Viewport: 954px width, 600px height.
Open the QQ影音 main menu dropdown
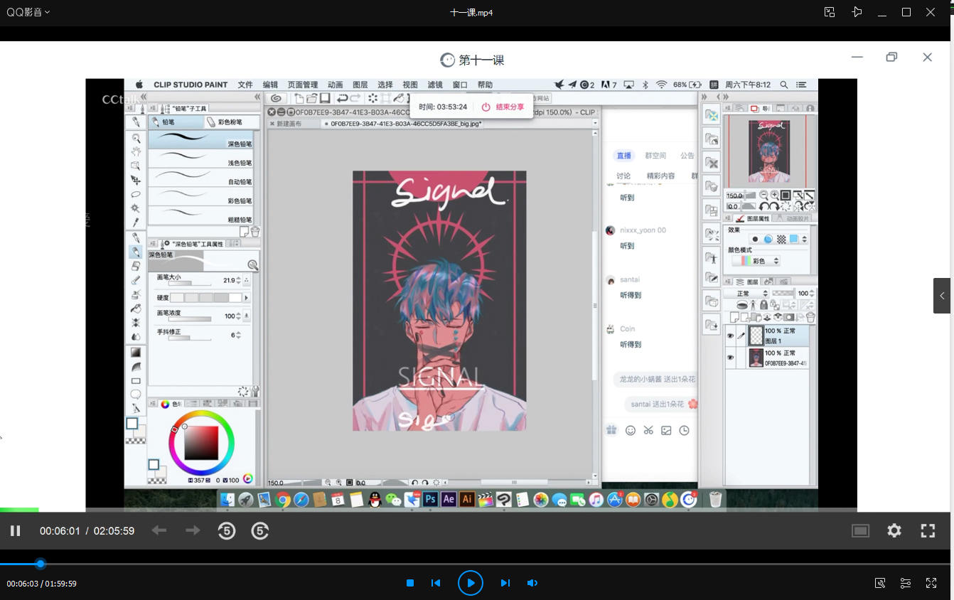click(29, 12)
